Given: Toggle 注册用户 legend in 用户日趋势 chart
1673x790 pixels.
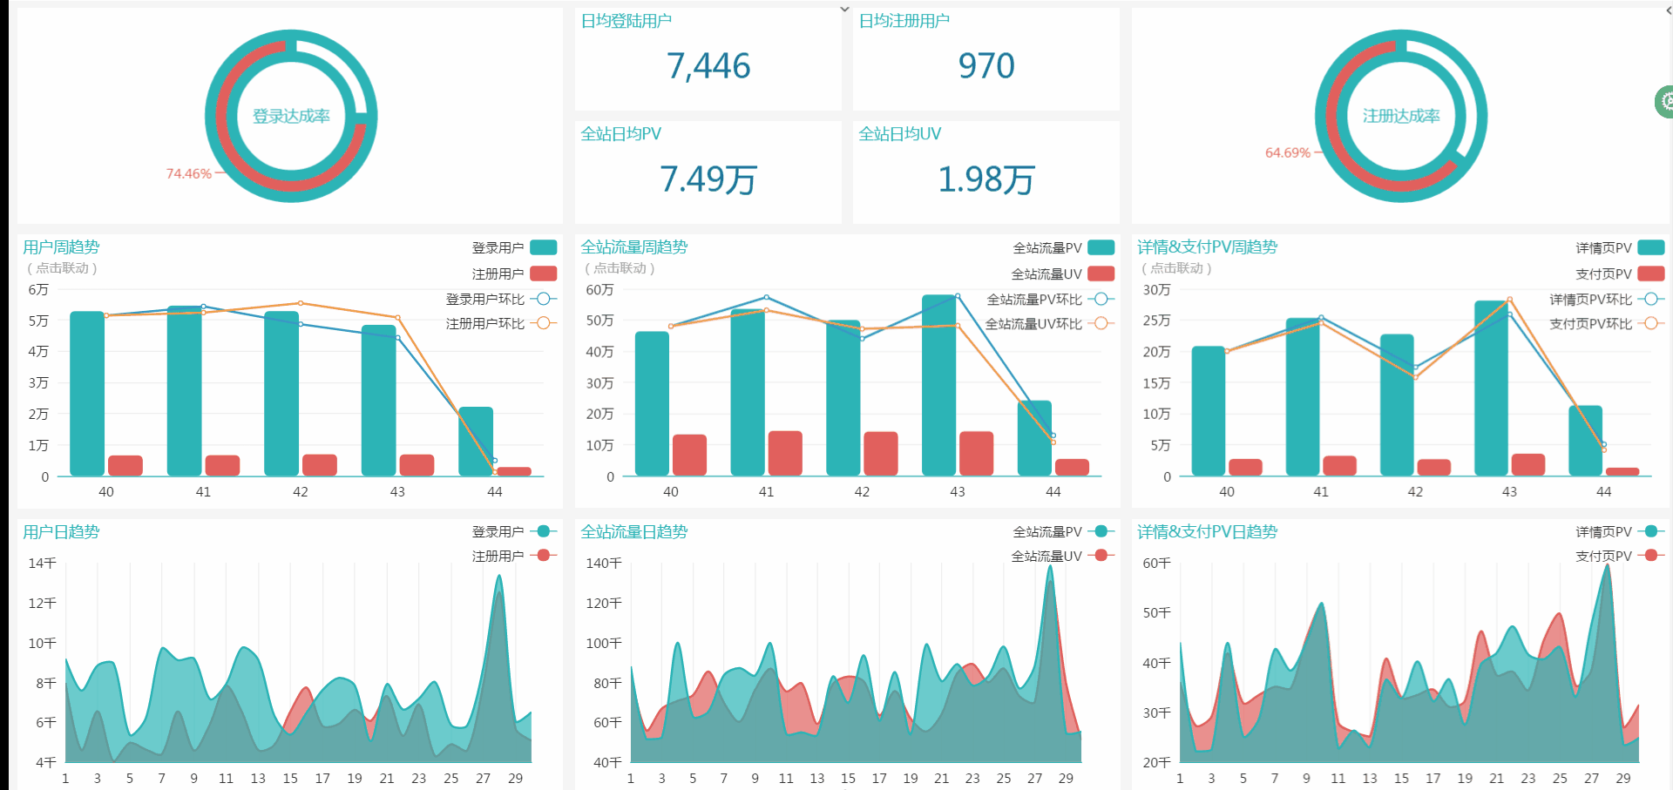Looking at the screenshot, I should coord(514,556).
